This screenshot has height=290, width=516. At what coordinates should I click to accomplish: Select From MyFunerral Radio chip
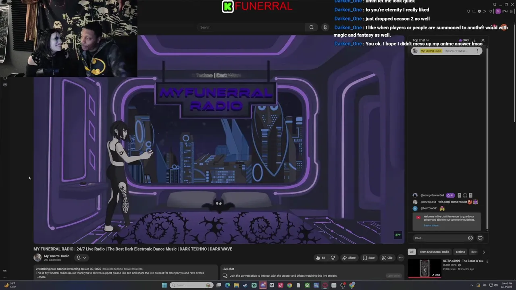point(435,252)
